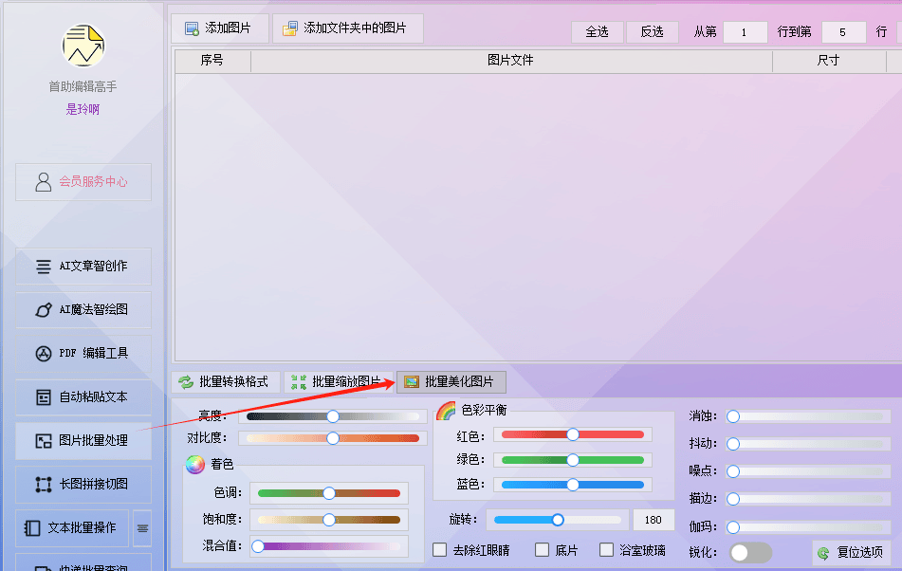902x571 pixels.
Task: Open the PDF 编辑工具 tool
Action: (83, 354)
